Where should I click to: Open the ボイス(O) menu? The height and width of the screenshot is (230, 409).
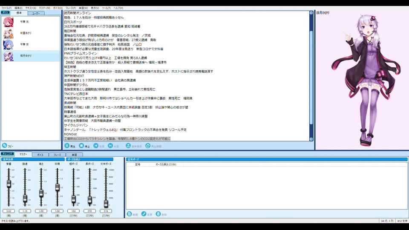58,8
